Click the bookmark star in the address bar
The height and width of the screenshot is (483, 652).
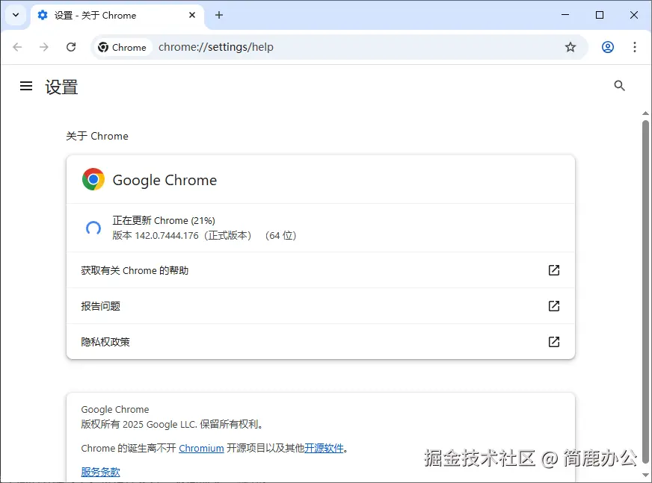point(570,46)
